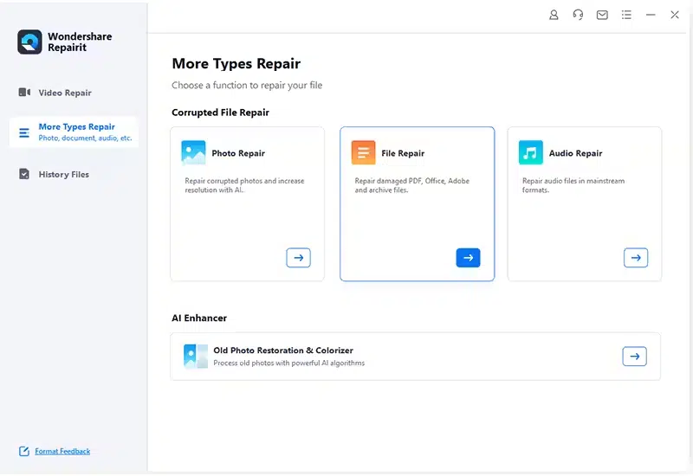This screenshot has width=693, height=476.
Task: Click the Audio Repair music note icon
Action: tap(530, 153)
